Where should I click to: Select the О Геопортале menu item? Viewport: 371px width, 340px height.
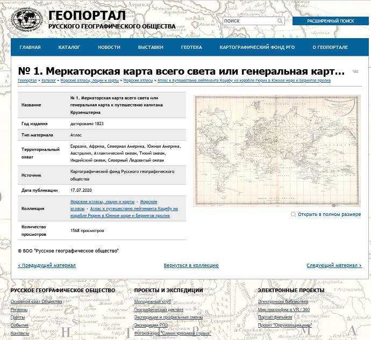tap(329, 47)
